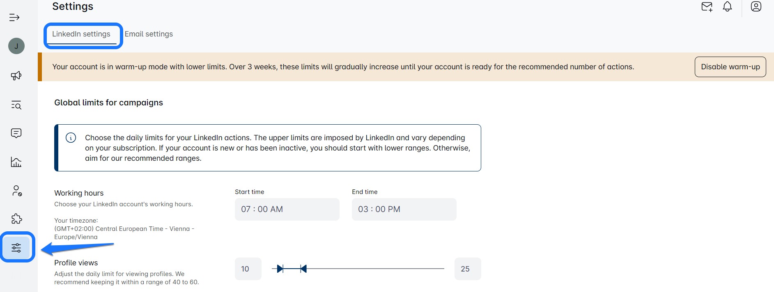The width and height of the screenshot is (774, 292).
Task: Click the left Profile views slider handle
Action: coord(280,269)
